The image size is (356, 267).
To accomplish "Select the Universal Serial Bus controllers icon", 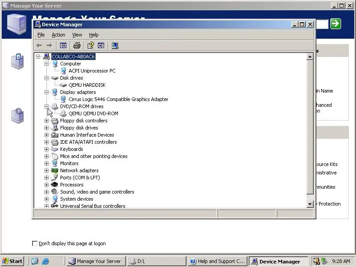I will coord(55,206).
